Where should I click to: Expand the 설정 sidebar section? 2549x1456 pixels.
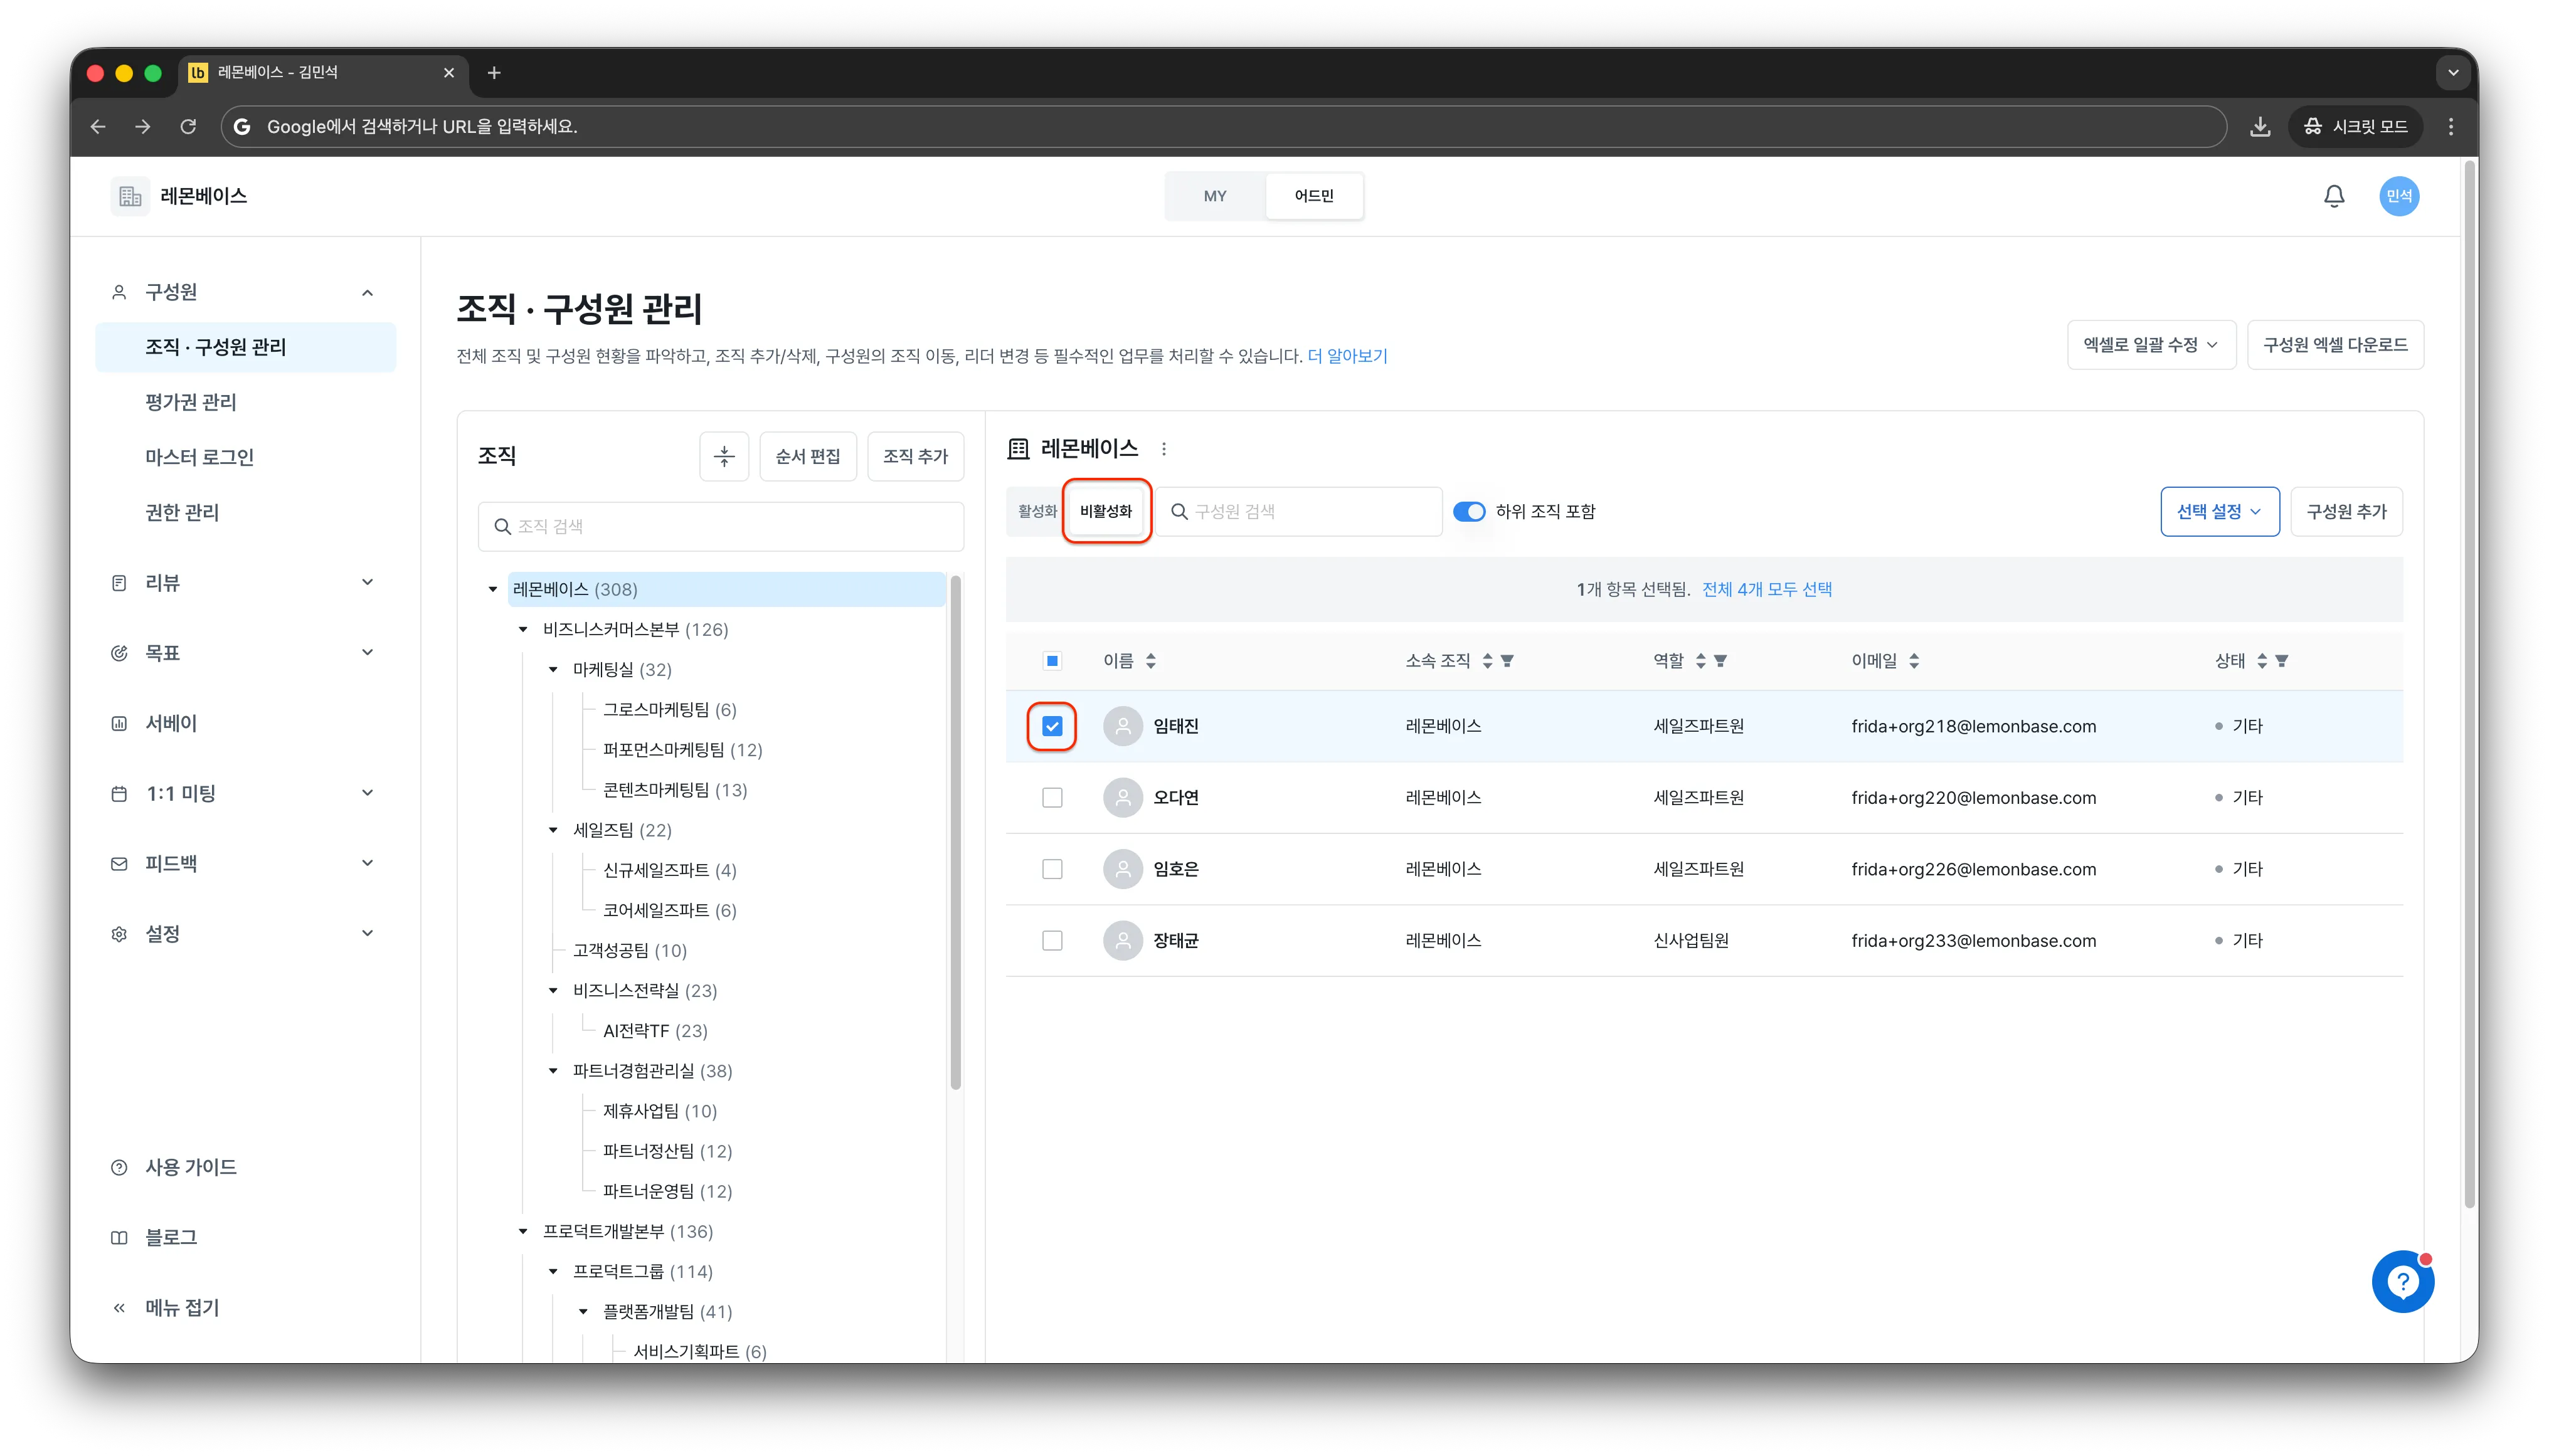[367, 933]
